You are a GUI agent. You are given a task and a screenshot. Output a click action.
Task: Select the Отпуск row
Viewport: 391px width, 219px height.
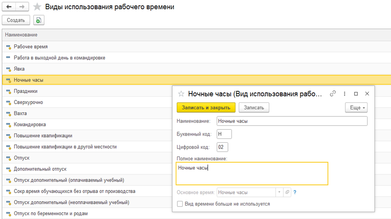pyautogui.click(x=87, y=158)
